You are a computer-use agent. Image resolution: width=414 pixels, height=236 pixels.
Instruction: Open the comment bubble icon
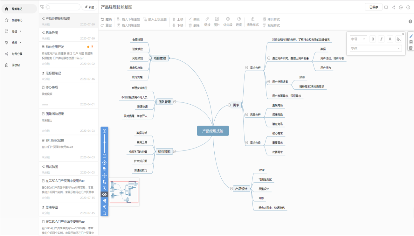pyautogui.click(x=386, y=7)
